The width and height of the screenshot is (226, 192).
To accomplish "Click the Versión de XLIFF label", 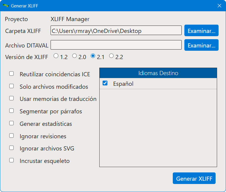I will (x=26, y=57).
